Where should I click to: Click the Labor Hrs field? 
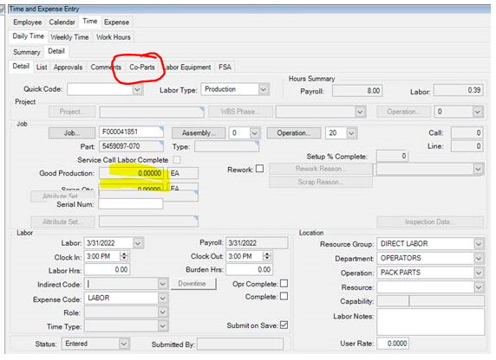pyautogui.click(x=107, y=270)
